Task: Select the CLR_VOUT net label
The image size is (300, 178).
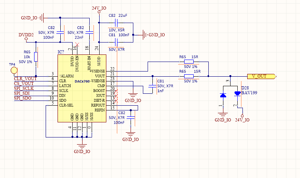Action: coord(25,79)
